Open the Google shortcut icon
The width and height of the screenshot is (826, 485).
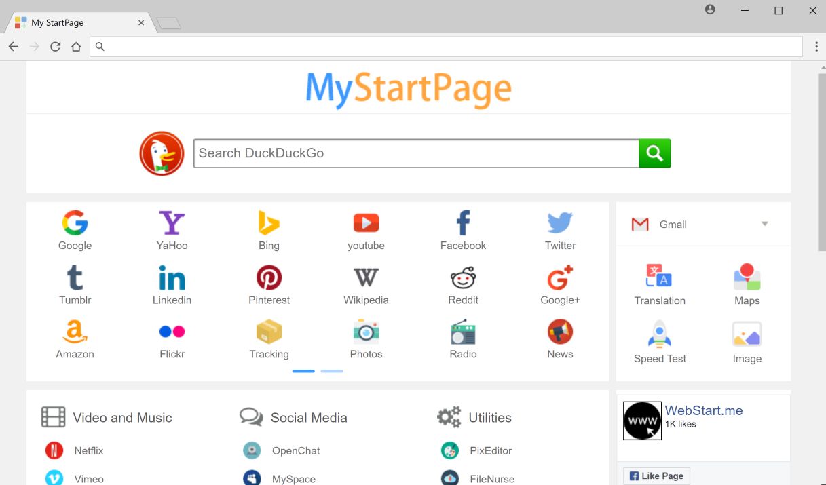pyautogui.click(x=75, y=222)
